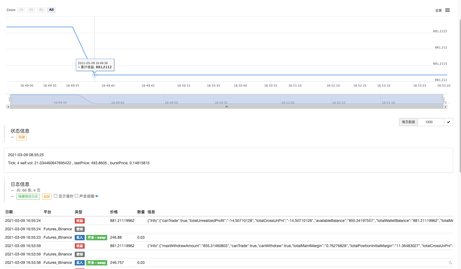The width and height of the screenshot is (461, 269).
Task: Click the navigator scrollbar center grip
Action: pyautogui.click(x=227, y=107)
